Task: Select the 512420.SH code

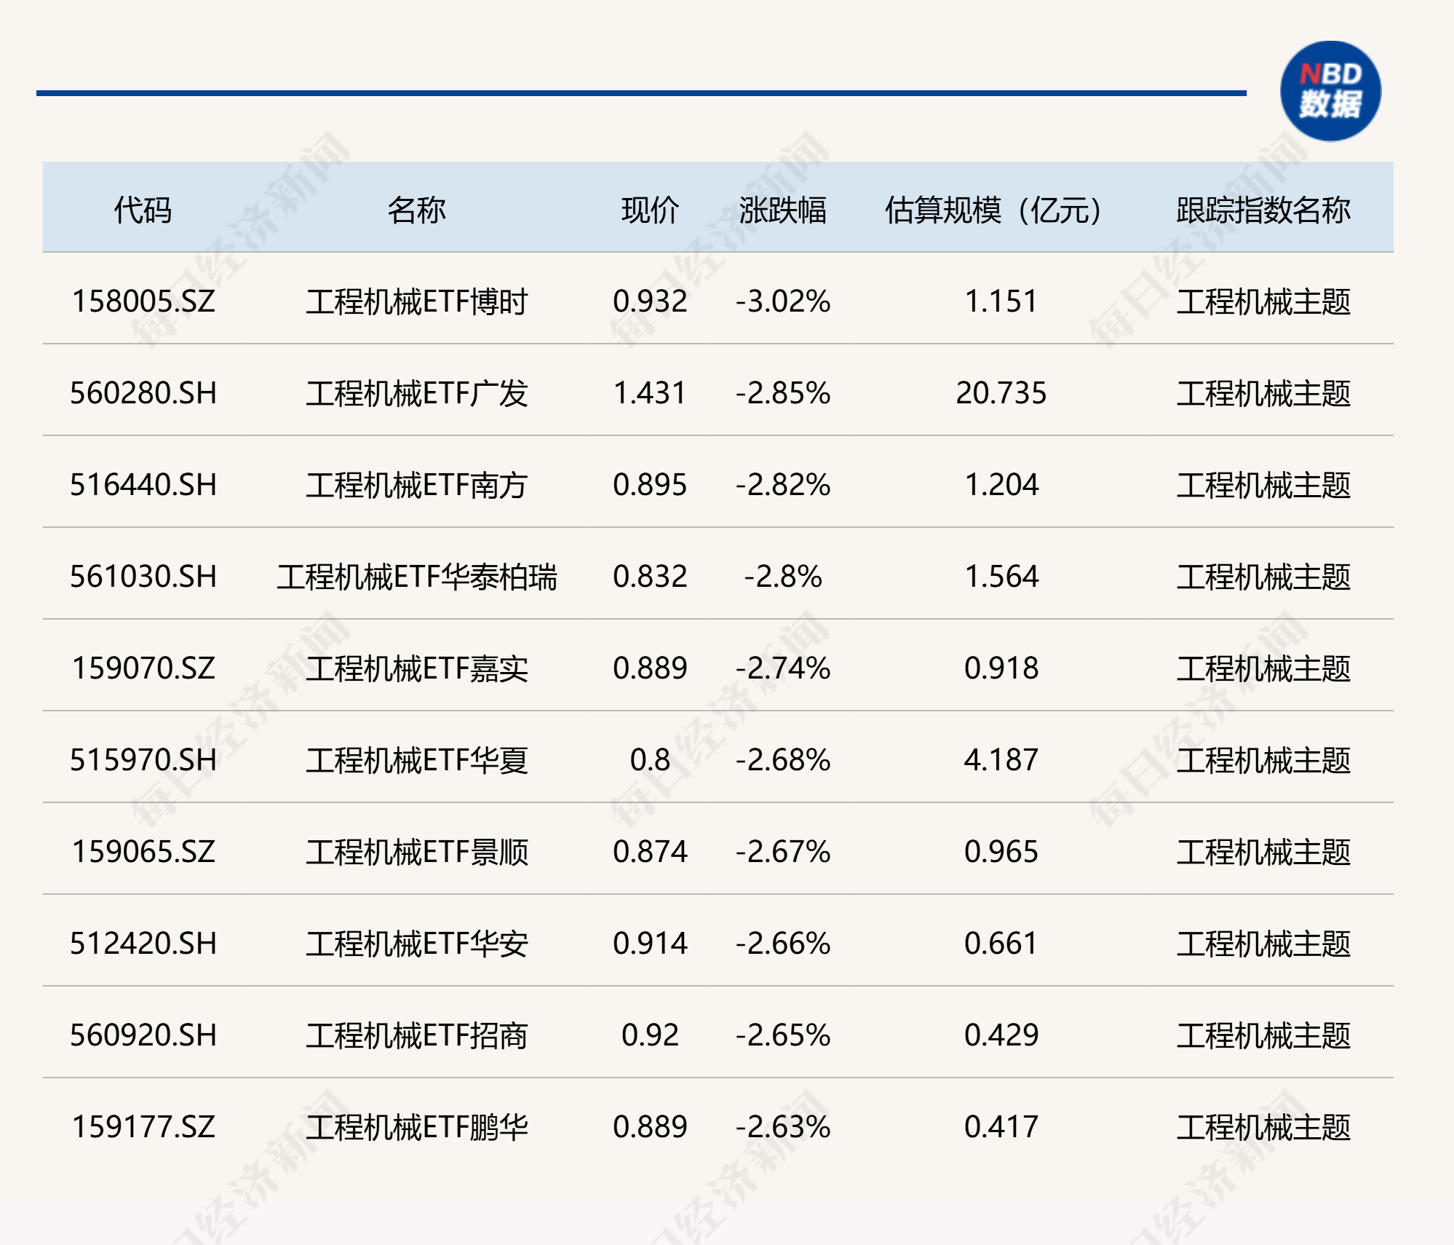Action: pos(143,944)
